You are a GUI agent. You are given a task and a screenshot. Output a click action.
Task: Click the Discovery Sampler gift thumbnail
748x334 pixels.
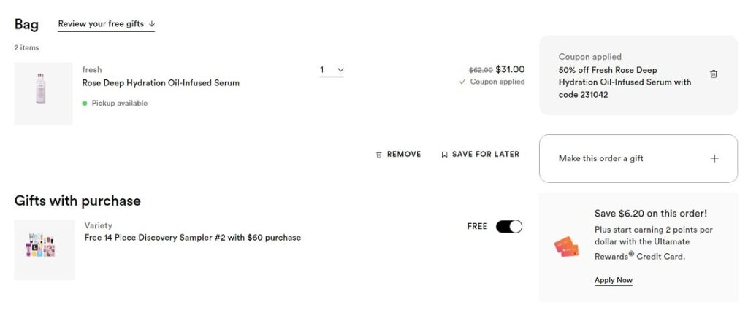(x=44, y=249)
